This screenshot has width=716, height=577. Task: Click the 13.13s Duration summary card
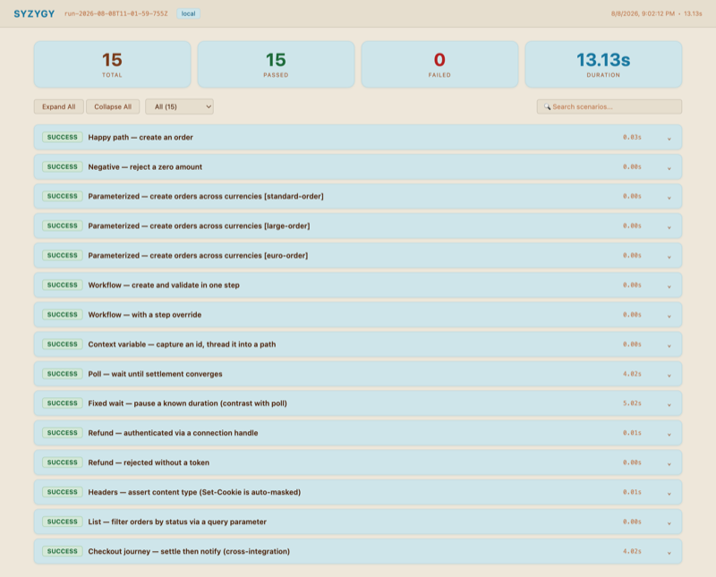click(x=603, y=64)
